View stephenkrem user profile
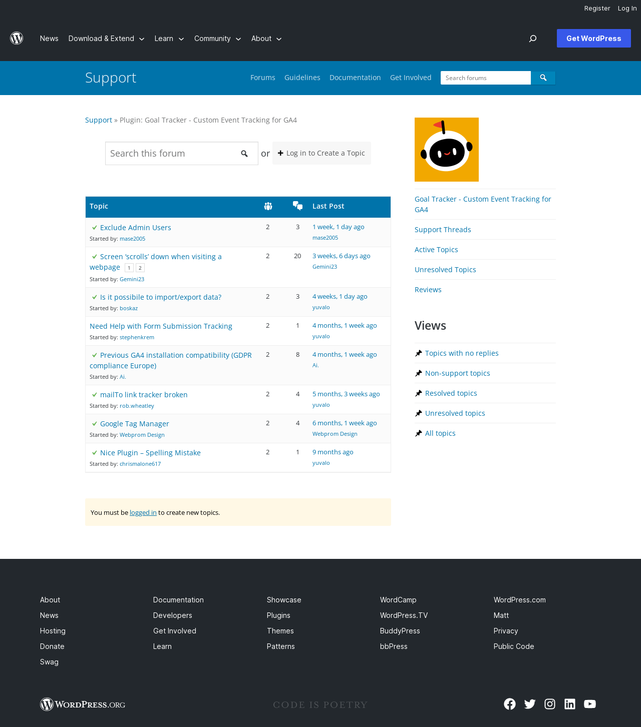The image size is (641, 727). [x=137, y=338]
